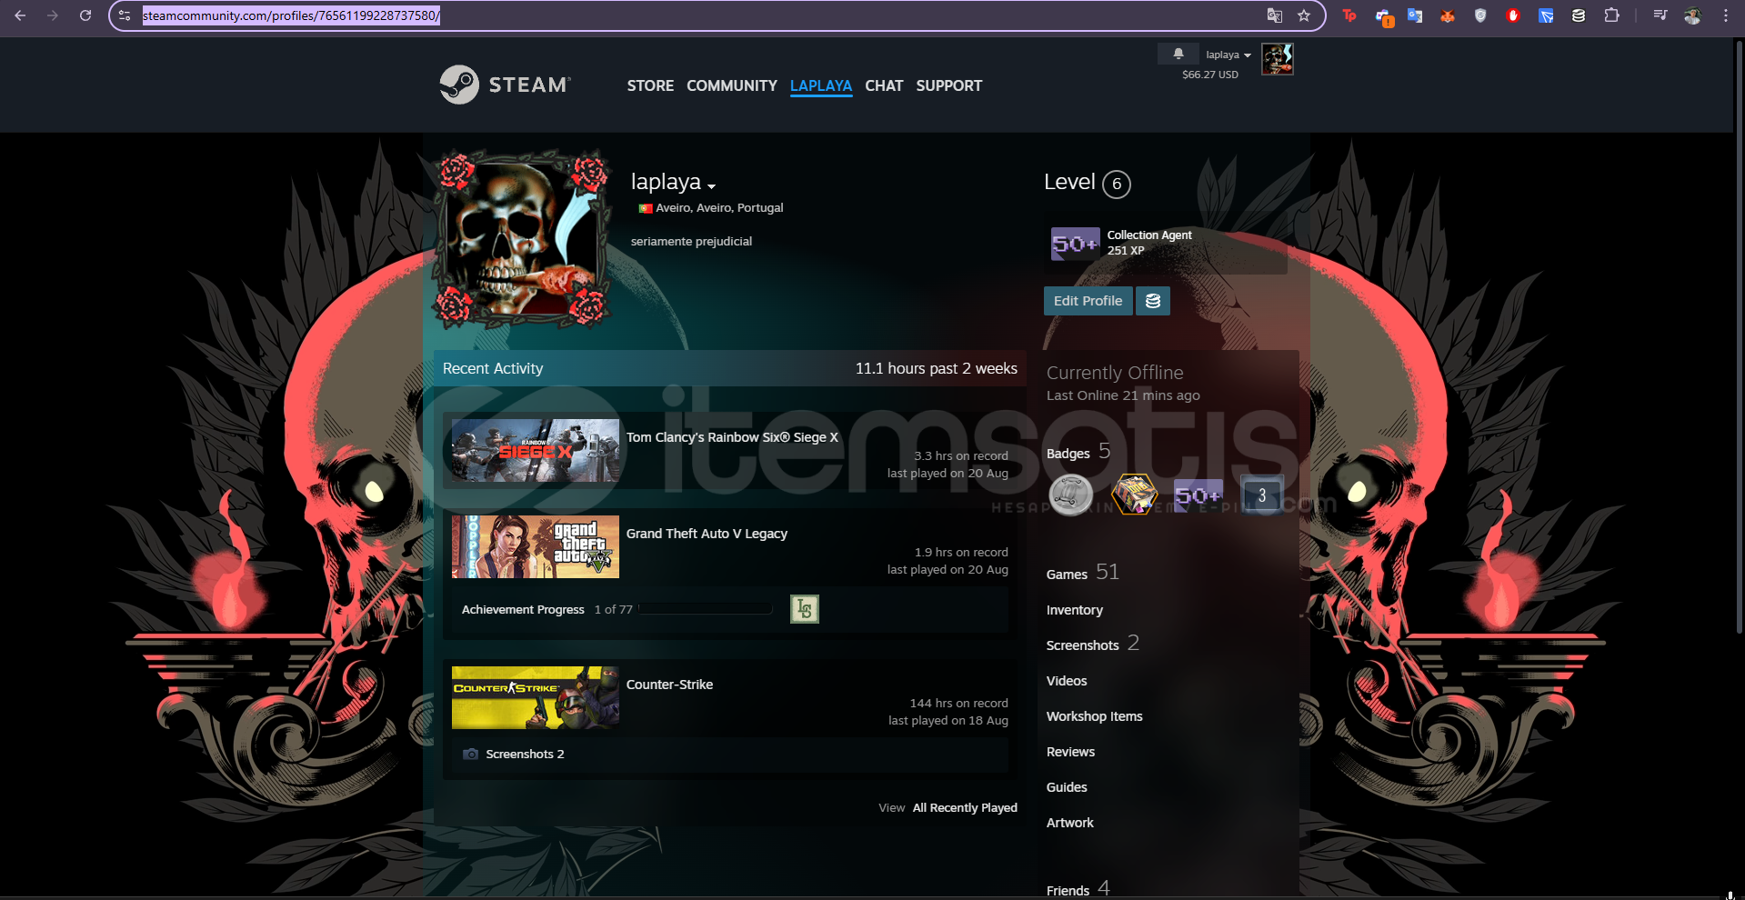Click the Level 6 badge
1745x900 pixels.
[x=1117, y=184]
